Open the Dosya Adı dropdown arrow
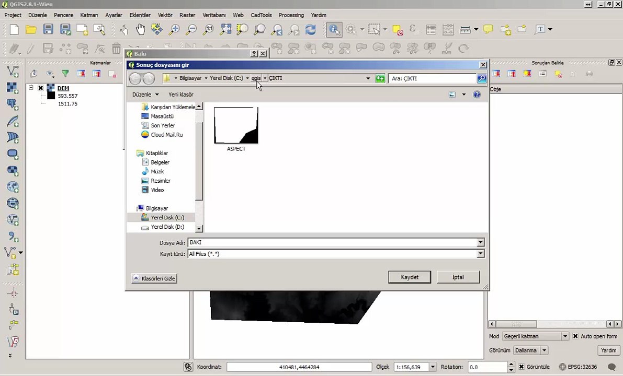 point(480,242)
